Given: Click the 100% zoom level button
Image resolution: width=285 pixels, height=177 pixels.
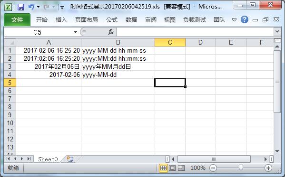Looking at the screenshot, I should click(198, 168).
